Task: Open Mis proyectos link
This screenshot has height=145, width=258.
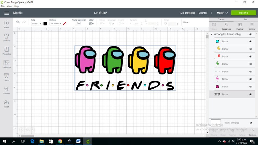Action: [x=187, y=13]
